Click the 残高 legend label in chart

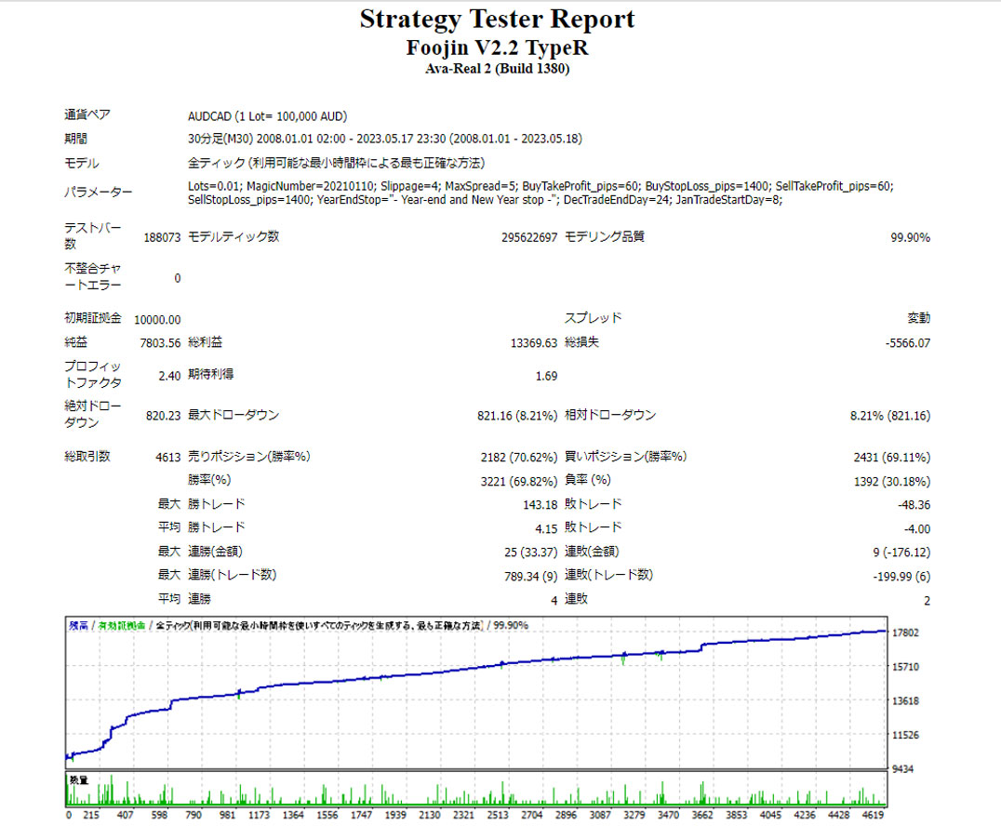pos(78,626)
